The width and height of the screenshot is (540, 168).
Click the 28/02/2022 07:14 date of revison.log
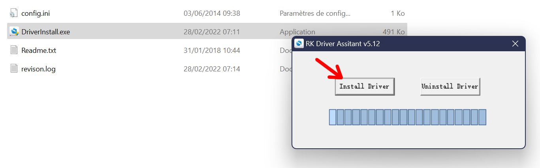coord(212,69)
